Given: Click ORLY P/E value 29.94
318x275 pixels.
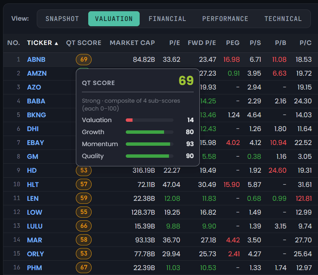Looking at the screenshot, I should tap(171, 254).
